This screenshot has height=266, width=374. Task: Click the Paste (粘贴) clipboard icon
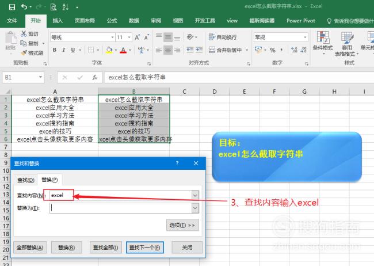click(10, 38)
